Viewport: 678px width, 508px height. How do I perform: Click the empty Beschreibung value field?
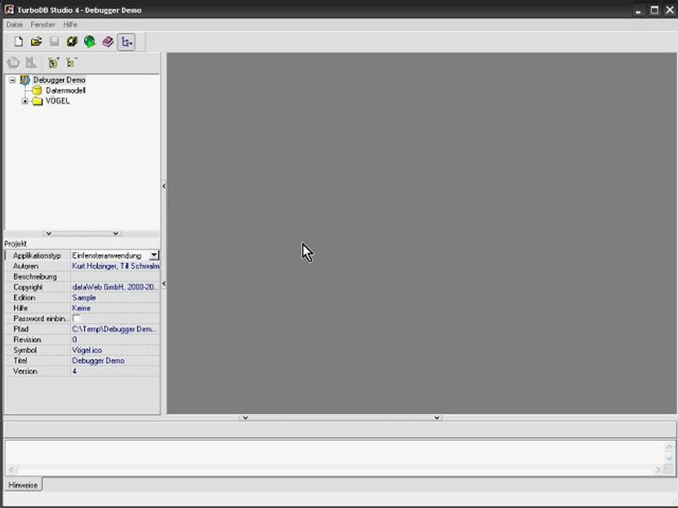(115, 277)
